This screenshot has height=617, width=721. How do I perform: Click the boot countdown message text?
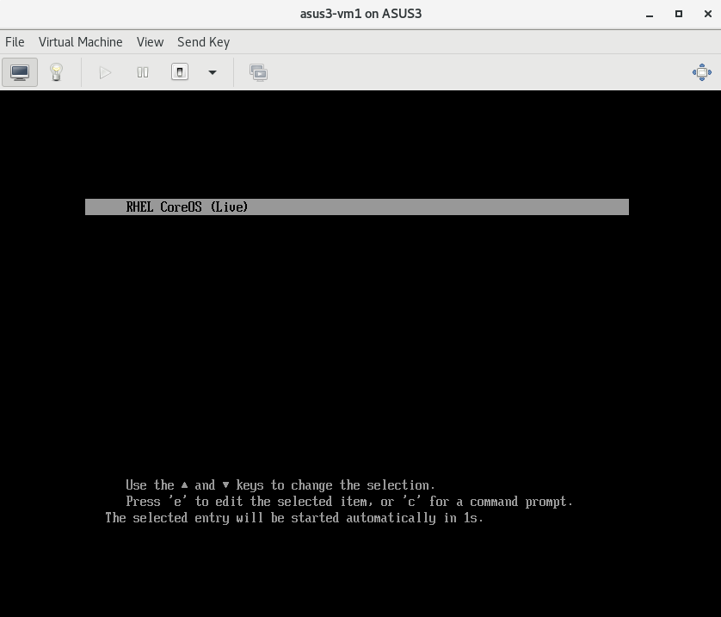(293, 517)
